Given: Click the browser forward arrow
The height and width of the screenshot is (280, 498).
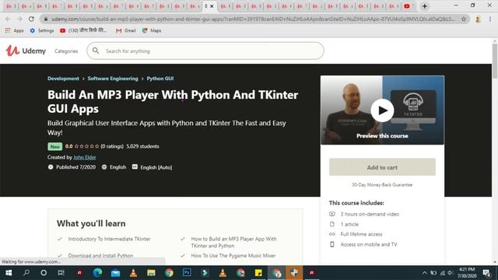Looking at the screenshot, I should click(x=19, y=19).
